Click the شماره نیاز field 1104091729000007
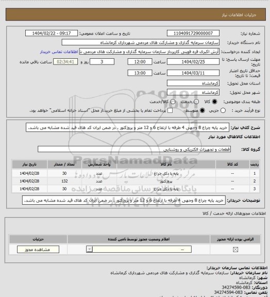 pos(193,33)
